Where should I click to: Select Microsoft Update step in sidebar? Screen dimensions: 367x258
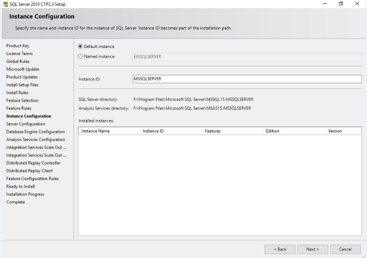pos(22,69)
